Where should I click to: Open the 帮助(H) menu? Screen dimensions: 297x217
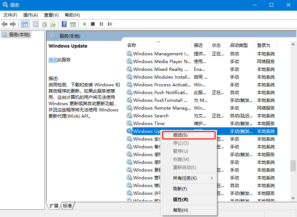[x=72, y=15]
